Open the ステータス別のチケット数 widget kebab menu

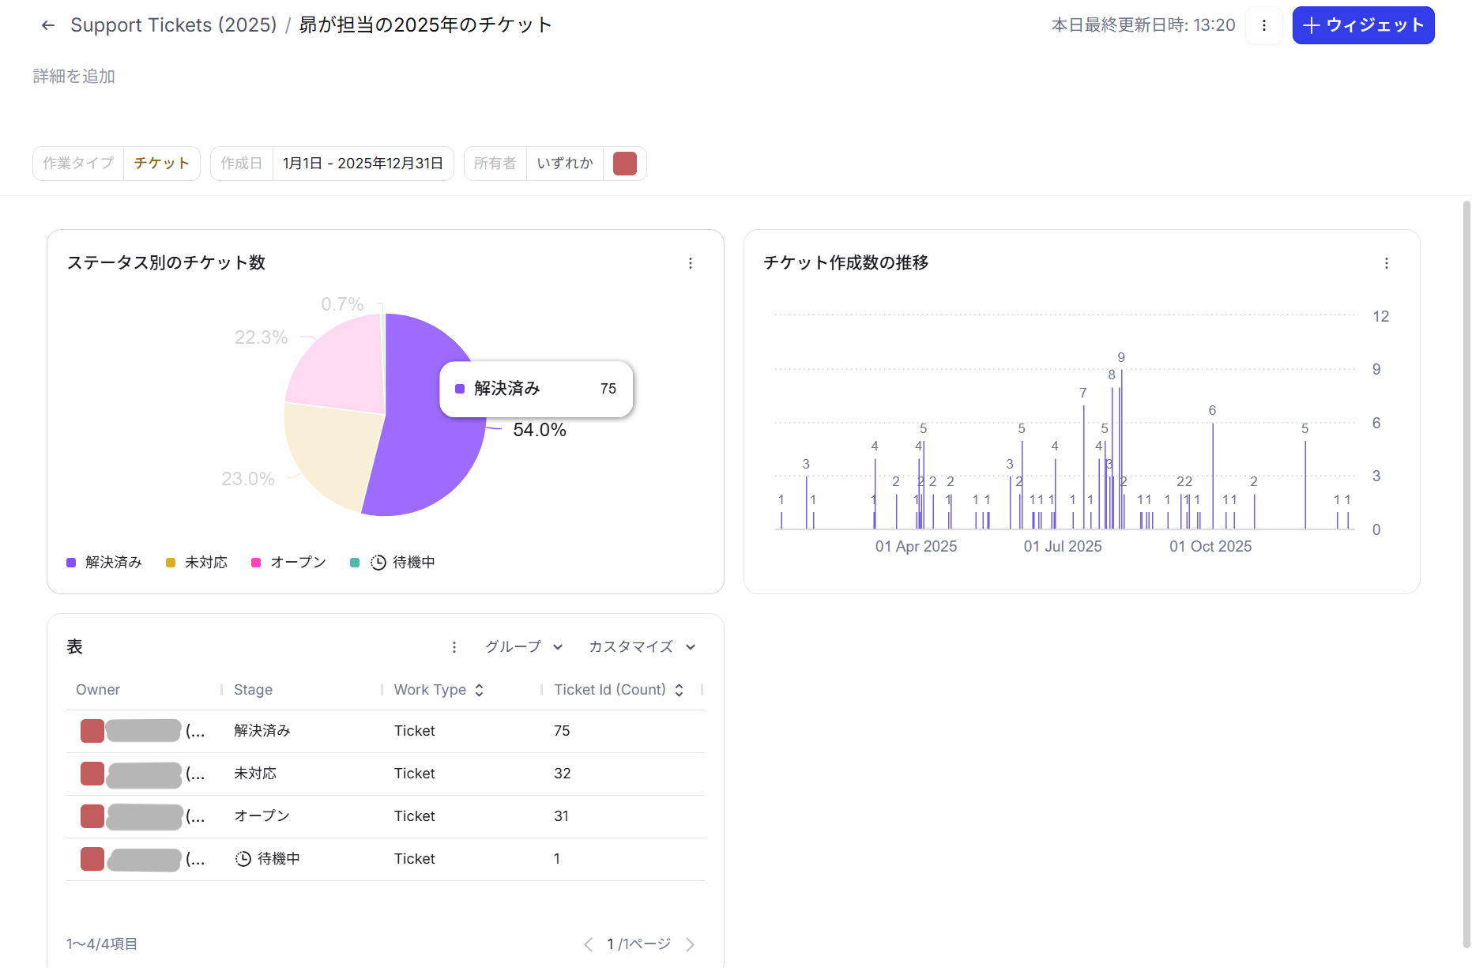tap(691, 263)
